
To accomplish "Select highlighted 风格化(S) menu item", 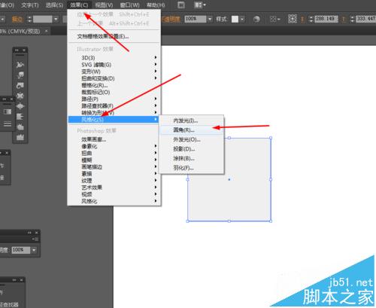I will [114, 120].
